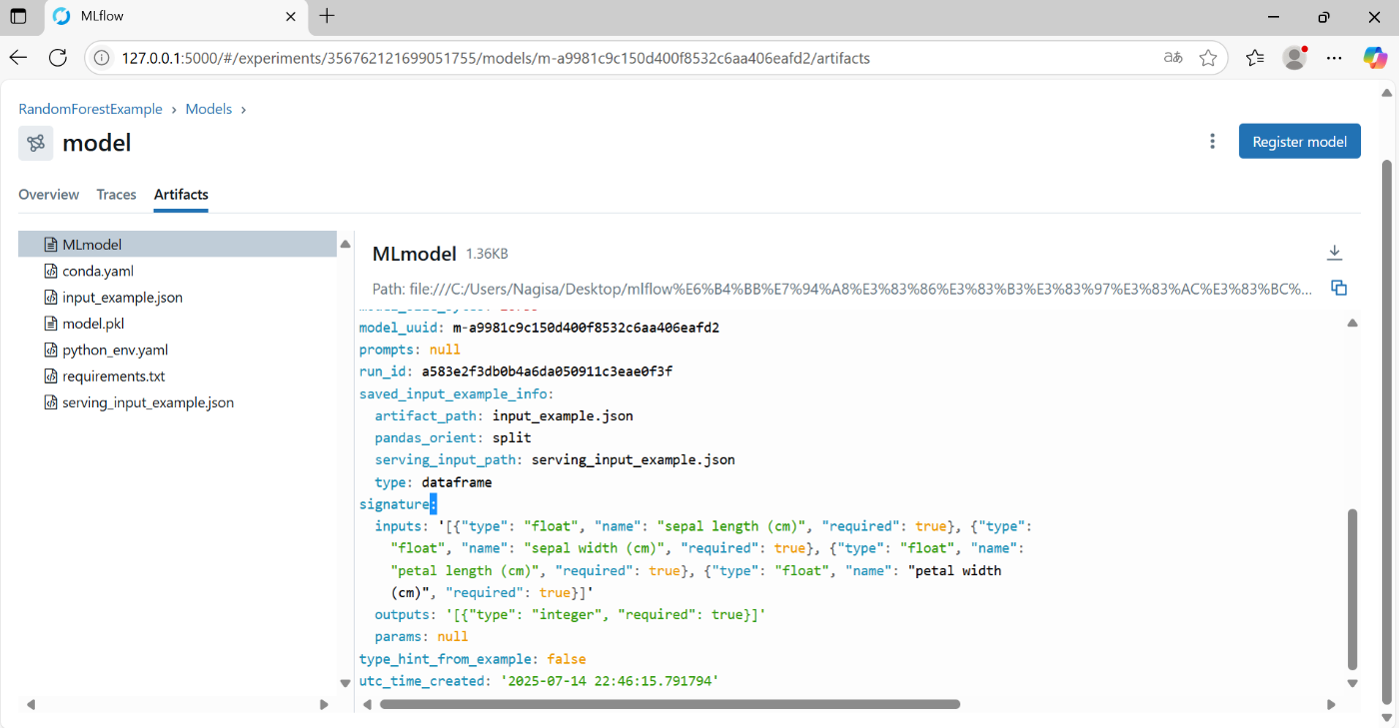
Task: Open the RandomForestExample breadcrumb link
Action: click(x=90, y=109)
